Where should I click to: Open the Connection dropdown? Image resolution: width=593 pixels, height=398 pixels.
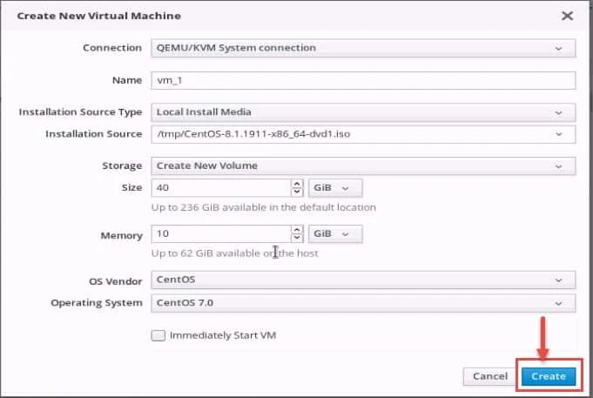(363, 48)
